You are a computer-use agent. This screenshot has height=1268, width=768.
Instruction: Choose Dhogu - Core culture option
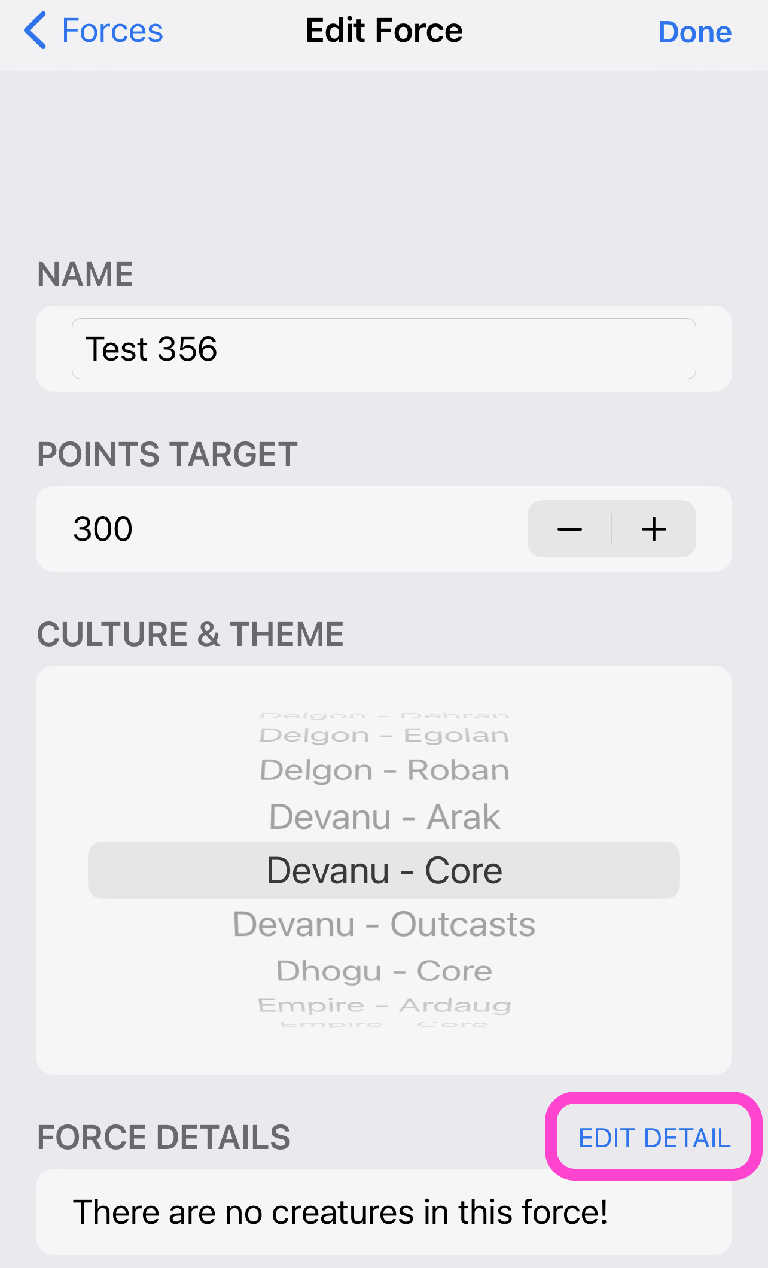pos(384,971)
